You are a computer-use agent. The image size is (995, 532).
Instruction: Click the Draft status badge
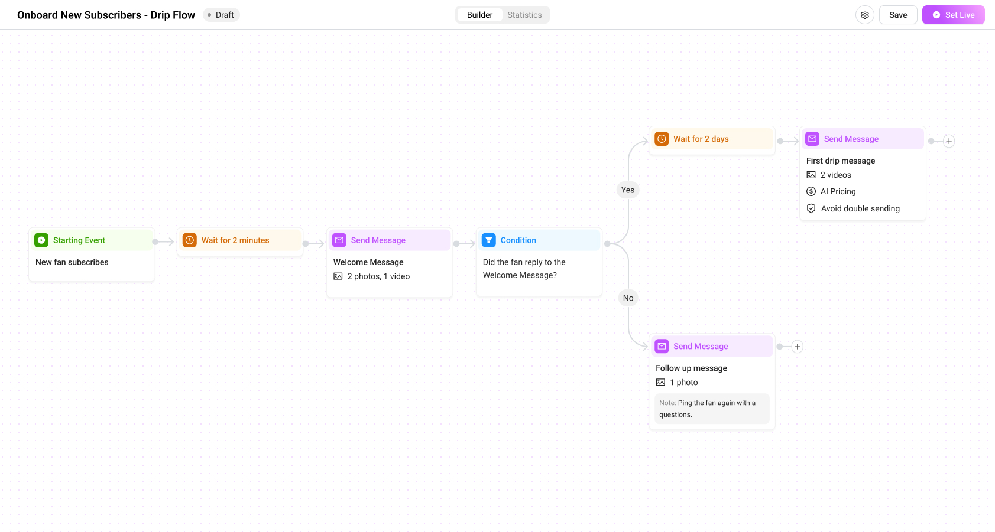click(221, 15)
